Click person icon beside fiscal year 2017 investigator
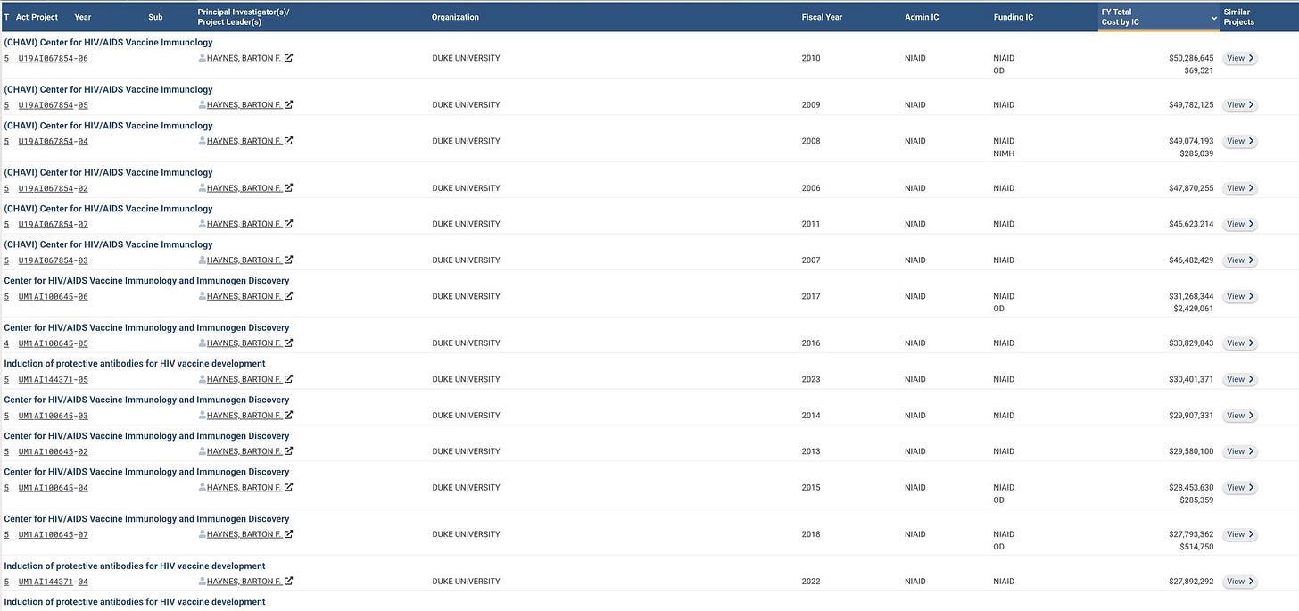 coord(203,296)
